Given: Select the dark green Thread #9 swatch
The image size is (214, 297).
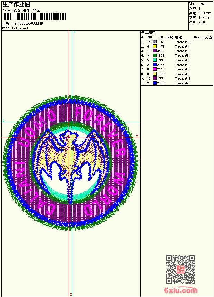Looking at the screenshot, I should click(x=155, y=55).
